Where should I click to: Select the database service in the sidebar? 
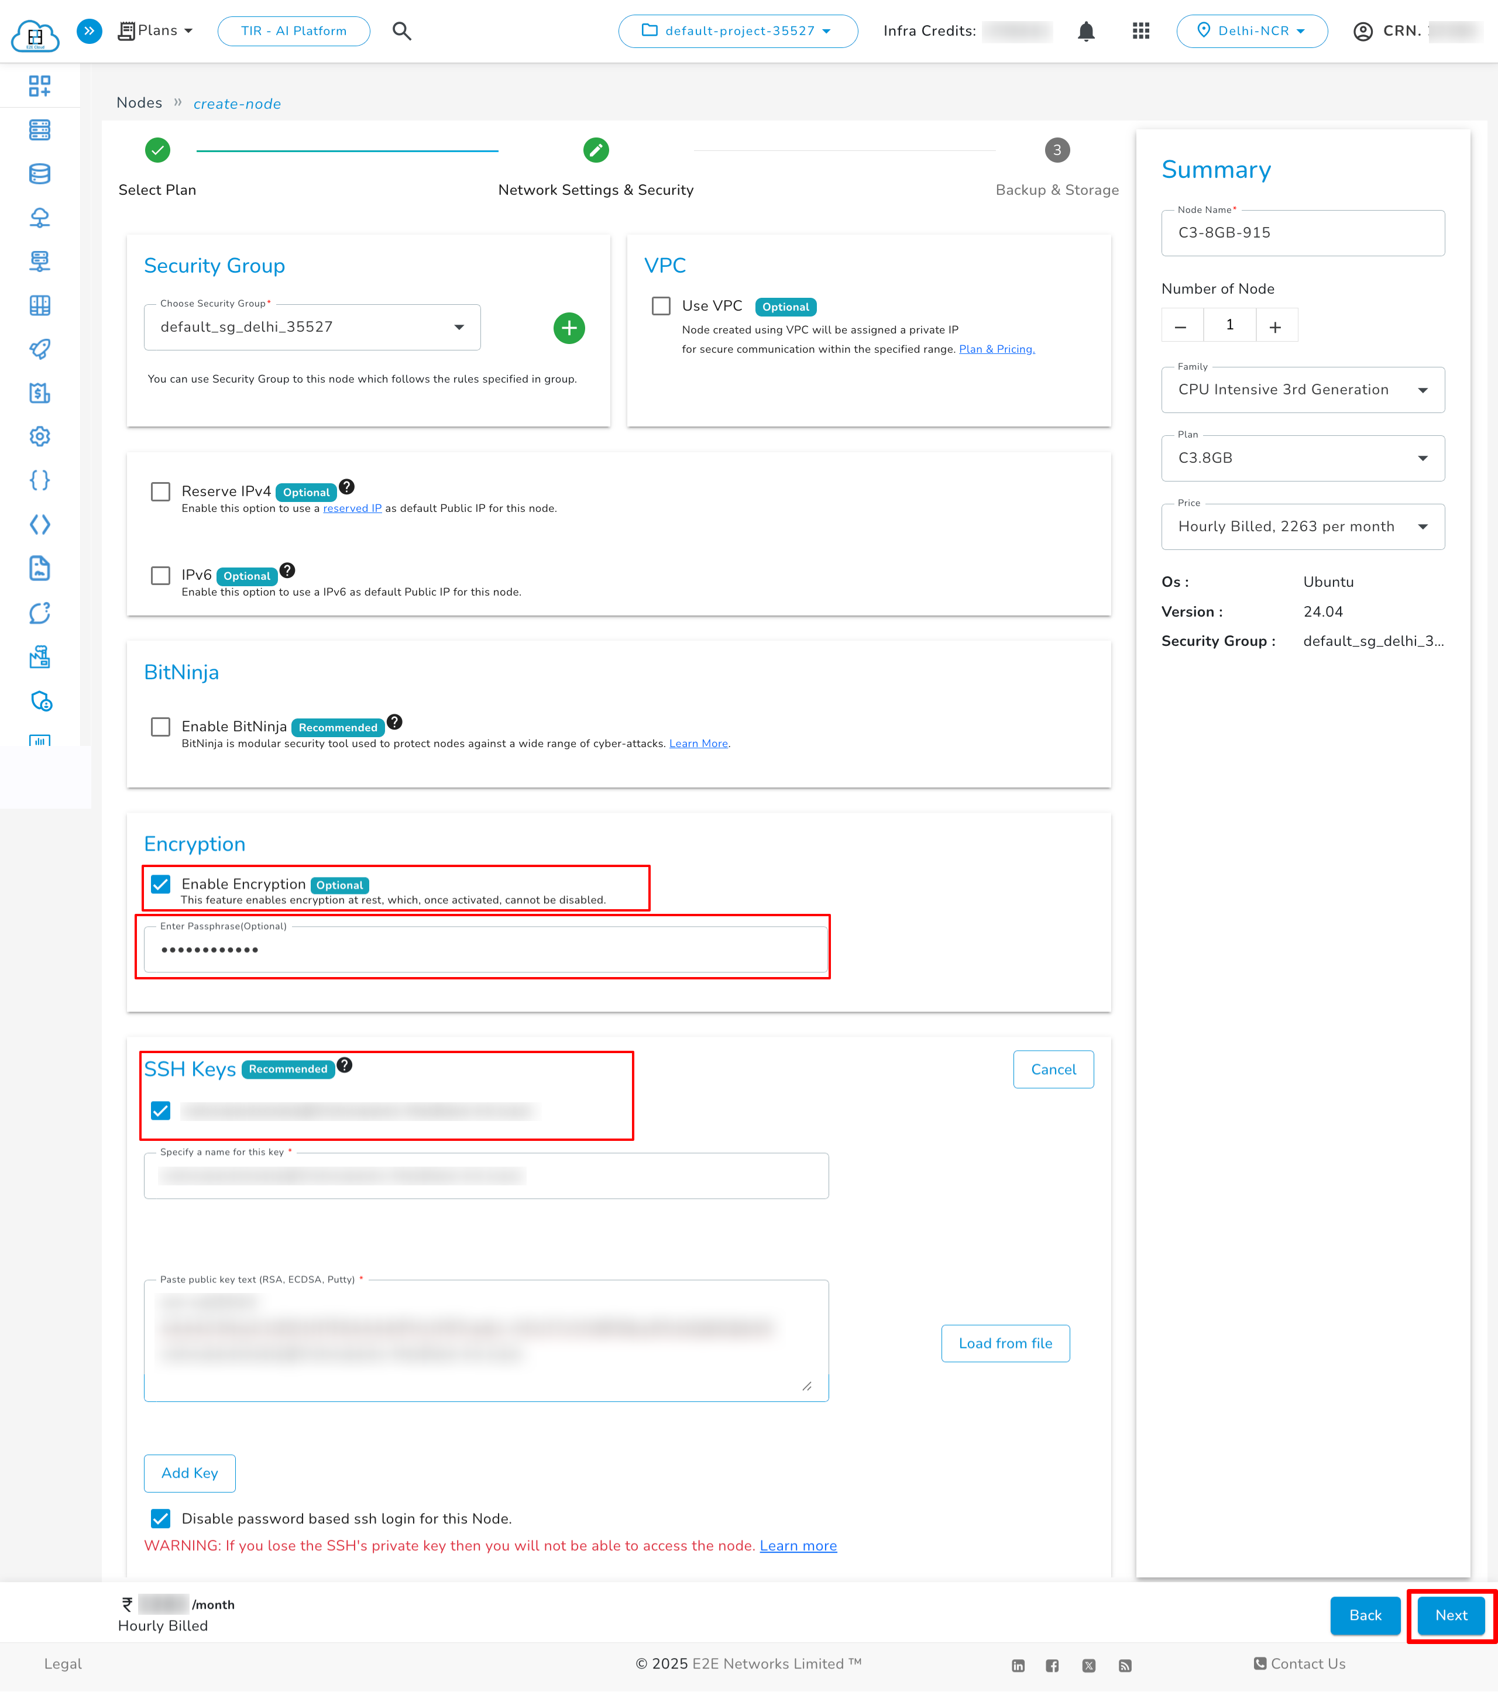pyautogui.click(x=40, y=174)
